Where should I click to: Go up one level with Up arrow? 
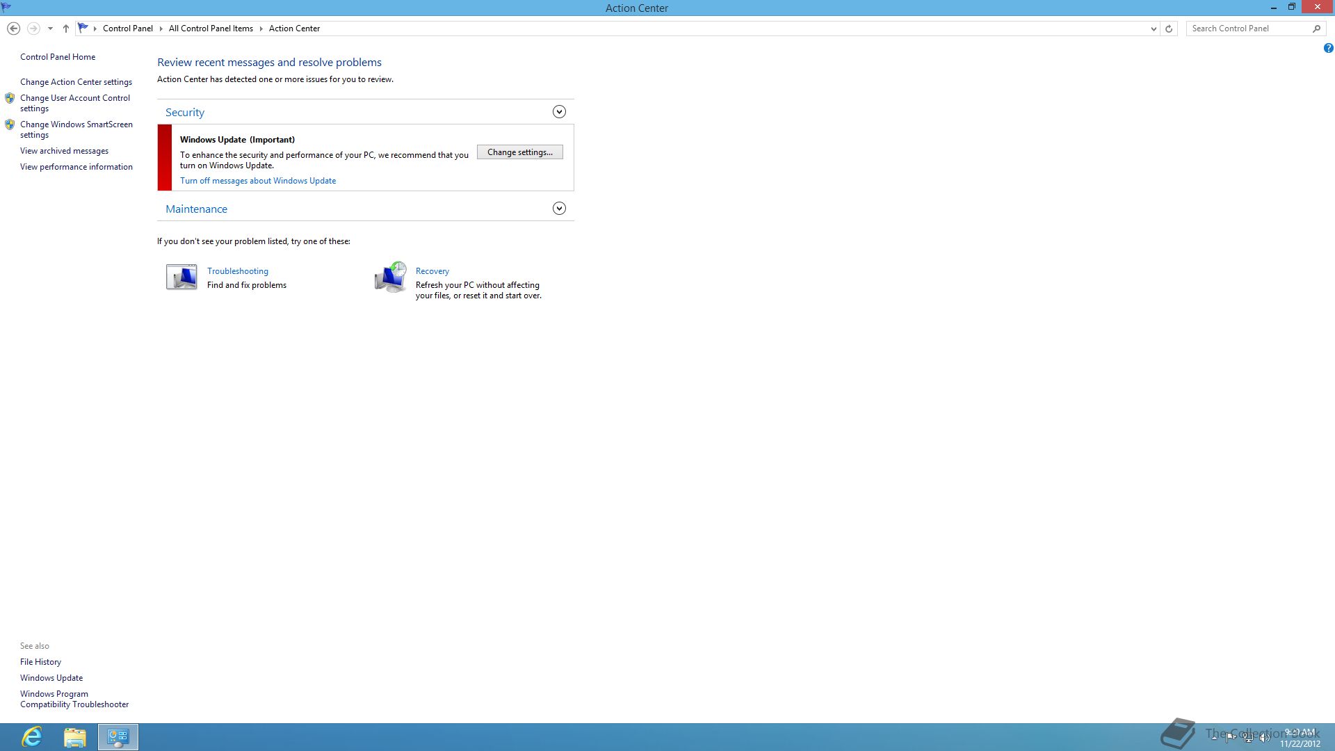[x=66, y=29]
